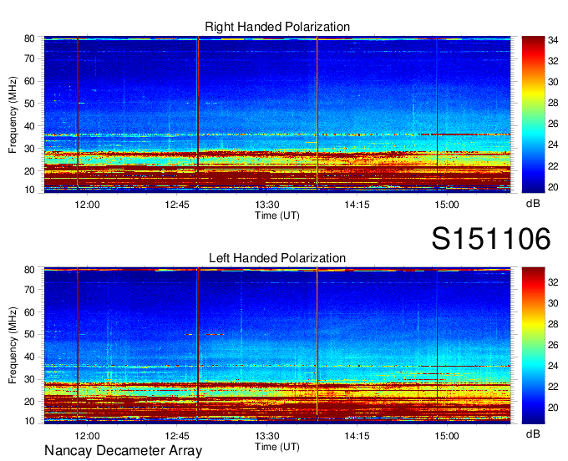This screenshot has width=568, height=461.
Task: Click the Left Handed Polarization title
Action: coord(277,258)
